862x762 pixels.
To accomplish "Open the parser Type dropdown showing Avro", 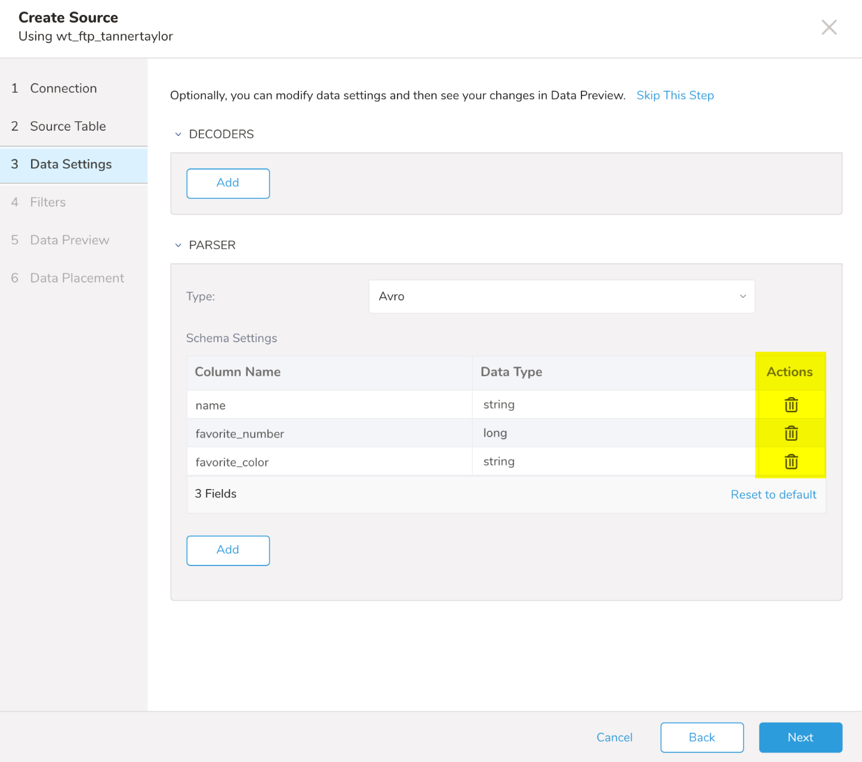I will click(x=561, y=296).
